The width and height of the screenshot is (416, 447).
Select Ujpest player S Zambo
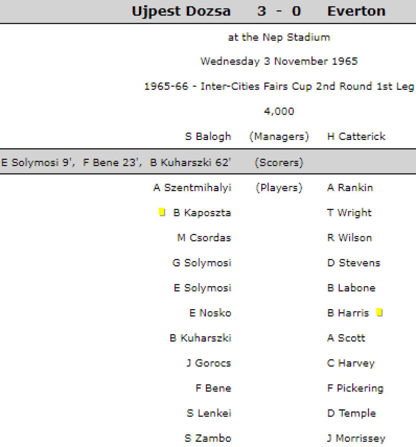pyautogui.click(x=208, y=438)
